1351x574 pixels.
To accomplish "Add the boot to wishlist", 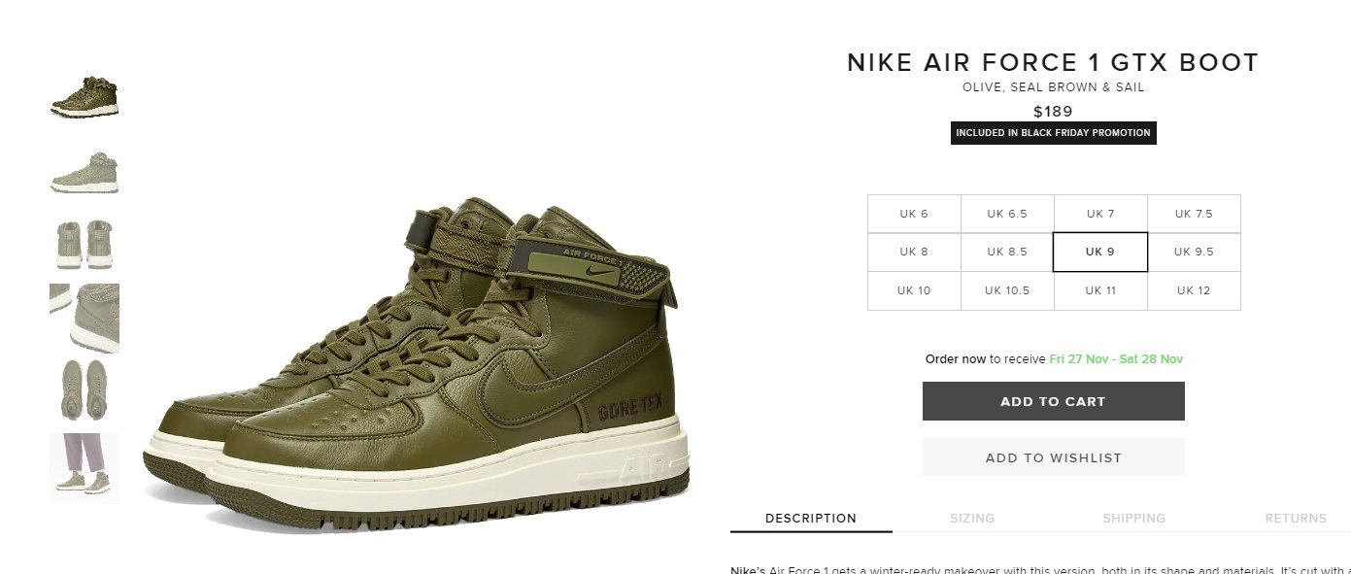I will click(1054, 457).
